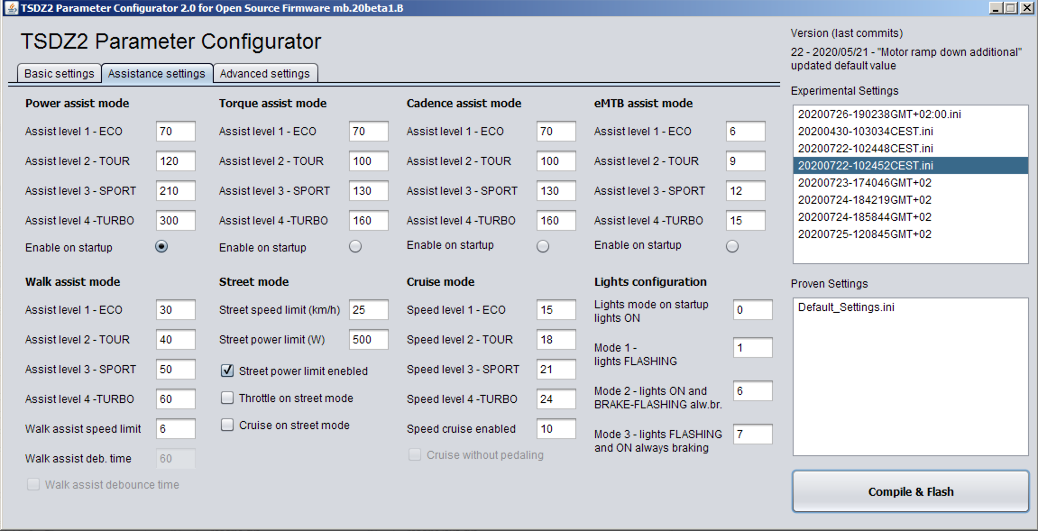Image resolution: width=1038 pixels, height=531 pixels.
Task: Click Torque assist level 3 SPORT field
Action: tap(369, 191)
